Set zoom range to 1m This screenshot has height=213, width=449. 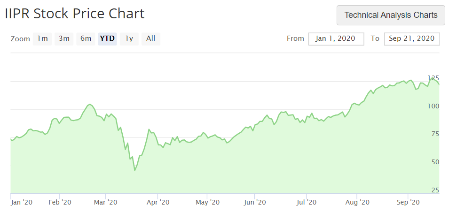coord(42,38)
